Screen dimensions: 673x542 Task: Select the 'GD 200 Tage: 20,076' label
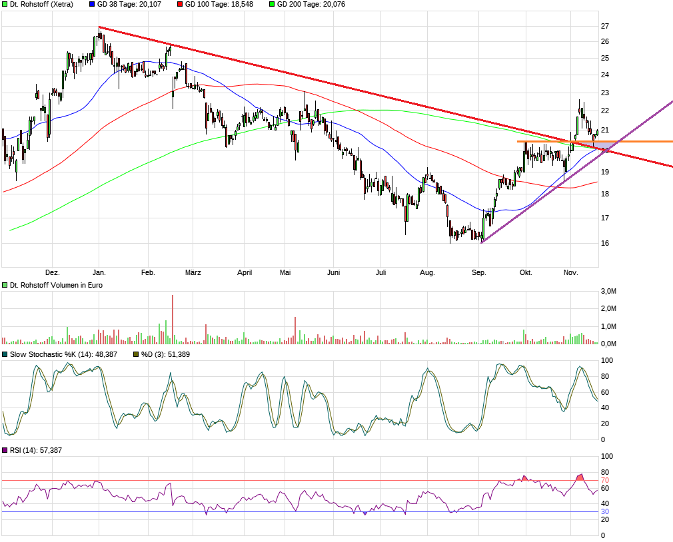[311, 4]
